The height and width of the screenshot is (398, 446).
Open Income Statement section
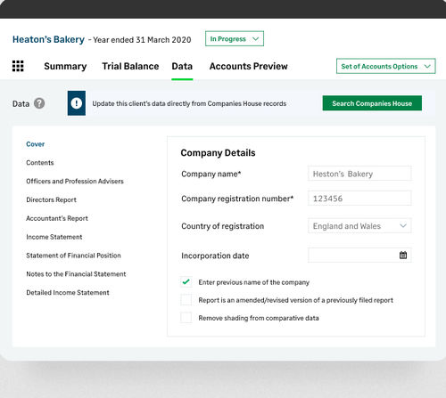[54, 237]
